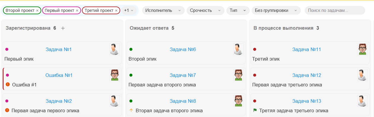
Task: Open the Без группировки grouping dropdown
Action: click(276, 10)
